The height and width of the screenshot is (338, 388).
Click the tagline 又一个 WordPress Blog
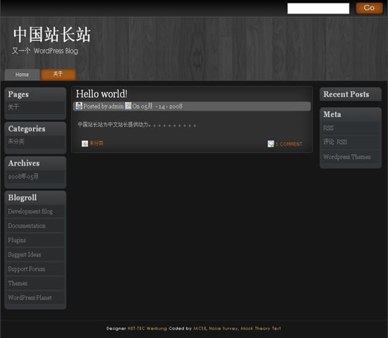45,51
